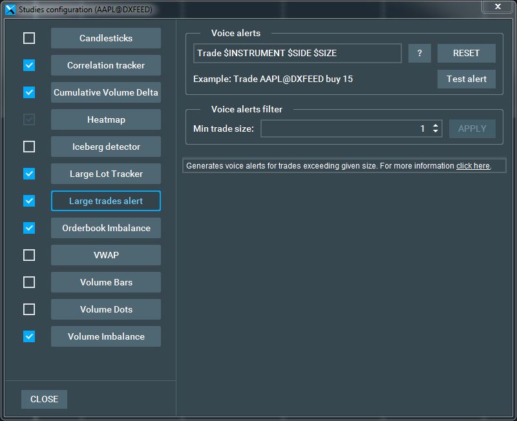
Task: Increase Min trade size with the up arrow
Action: tap(436, 125)
